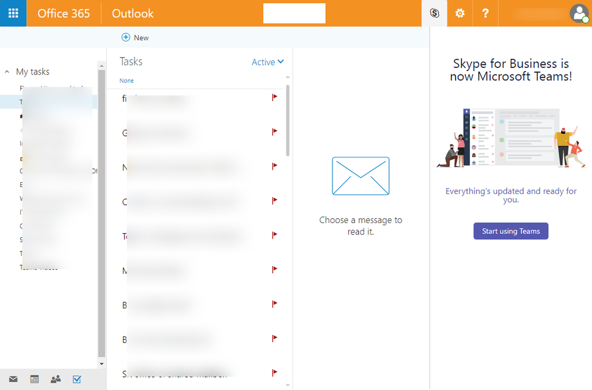
Task: Click folder pane scrollbar up arrow
Action: click(x=101, y=66)
